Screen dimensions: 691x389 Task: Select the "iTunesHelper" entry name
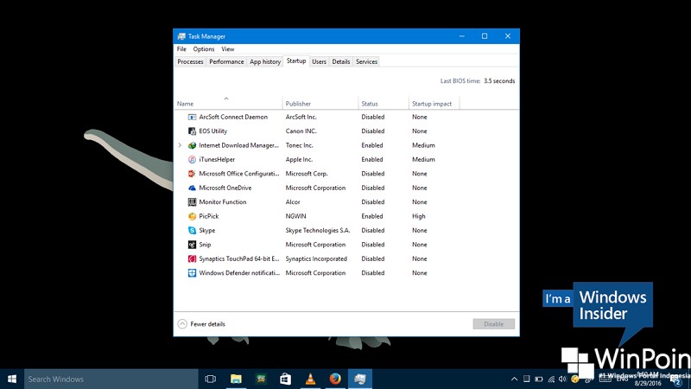217,159
